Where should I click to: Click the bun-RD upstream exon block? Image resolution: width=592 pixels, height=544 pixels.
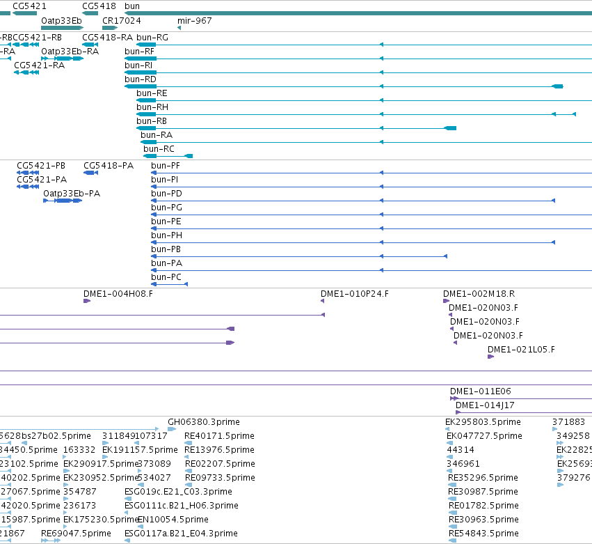point(557,86)
